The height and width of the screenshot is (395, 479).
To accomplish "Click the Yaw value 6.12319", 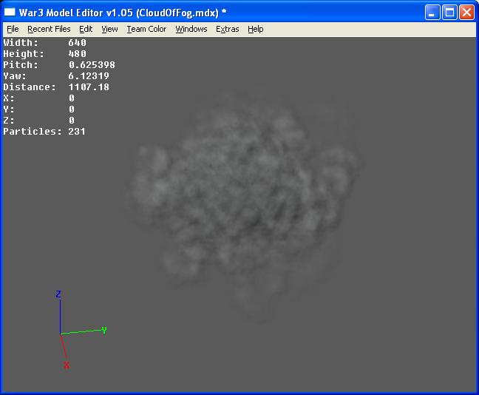I will (x=89, y=76).
